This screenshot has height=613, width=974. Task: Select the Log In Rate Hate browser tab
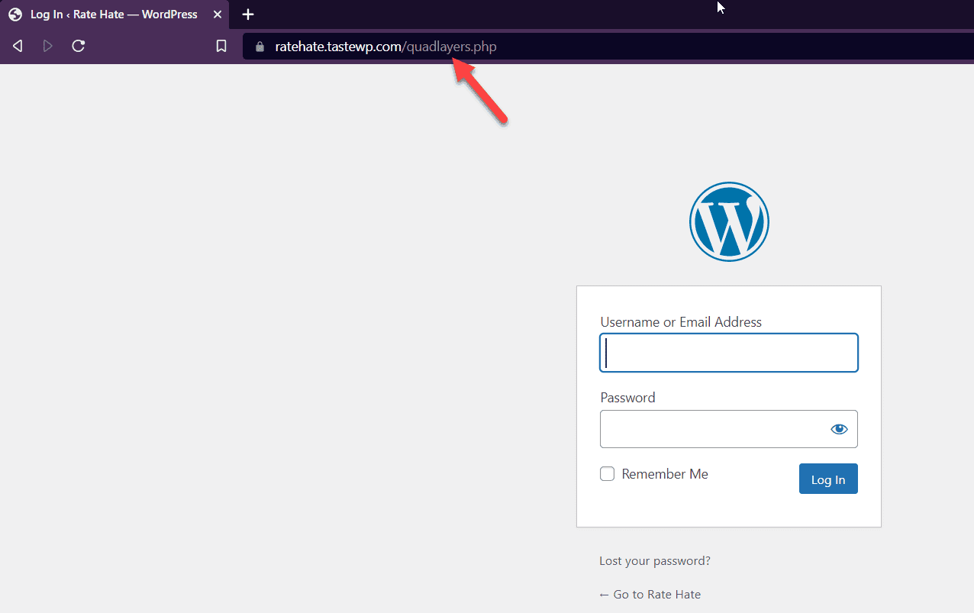point(107,14)
